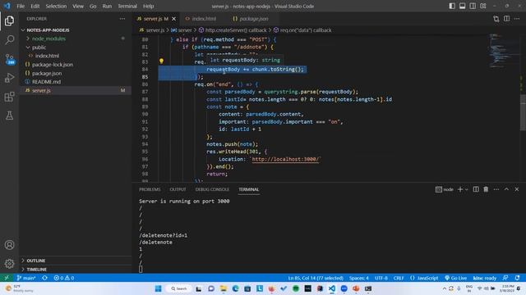The width and height of the screenshot is (526, 295).
Task: Click main branch in status bar
Action: pos(26,278)
